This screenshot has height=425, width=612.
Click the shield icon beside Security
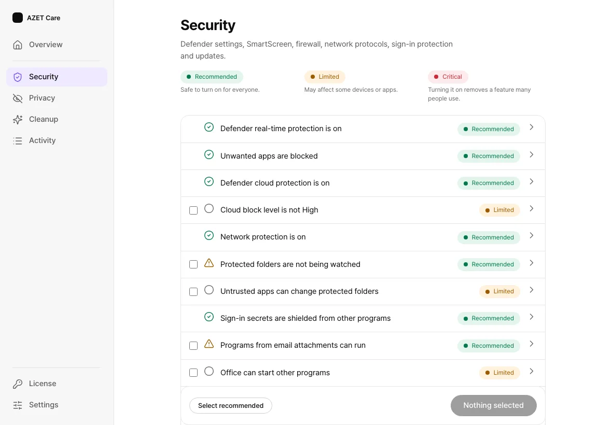pos(18,77)
